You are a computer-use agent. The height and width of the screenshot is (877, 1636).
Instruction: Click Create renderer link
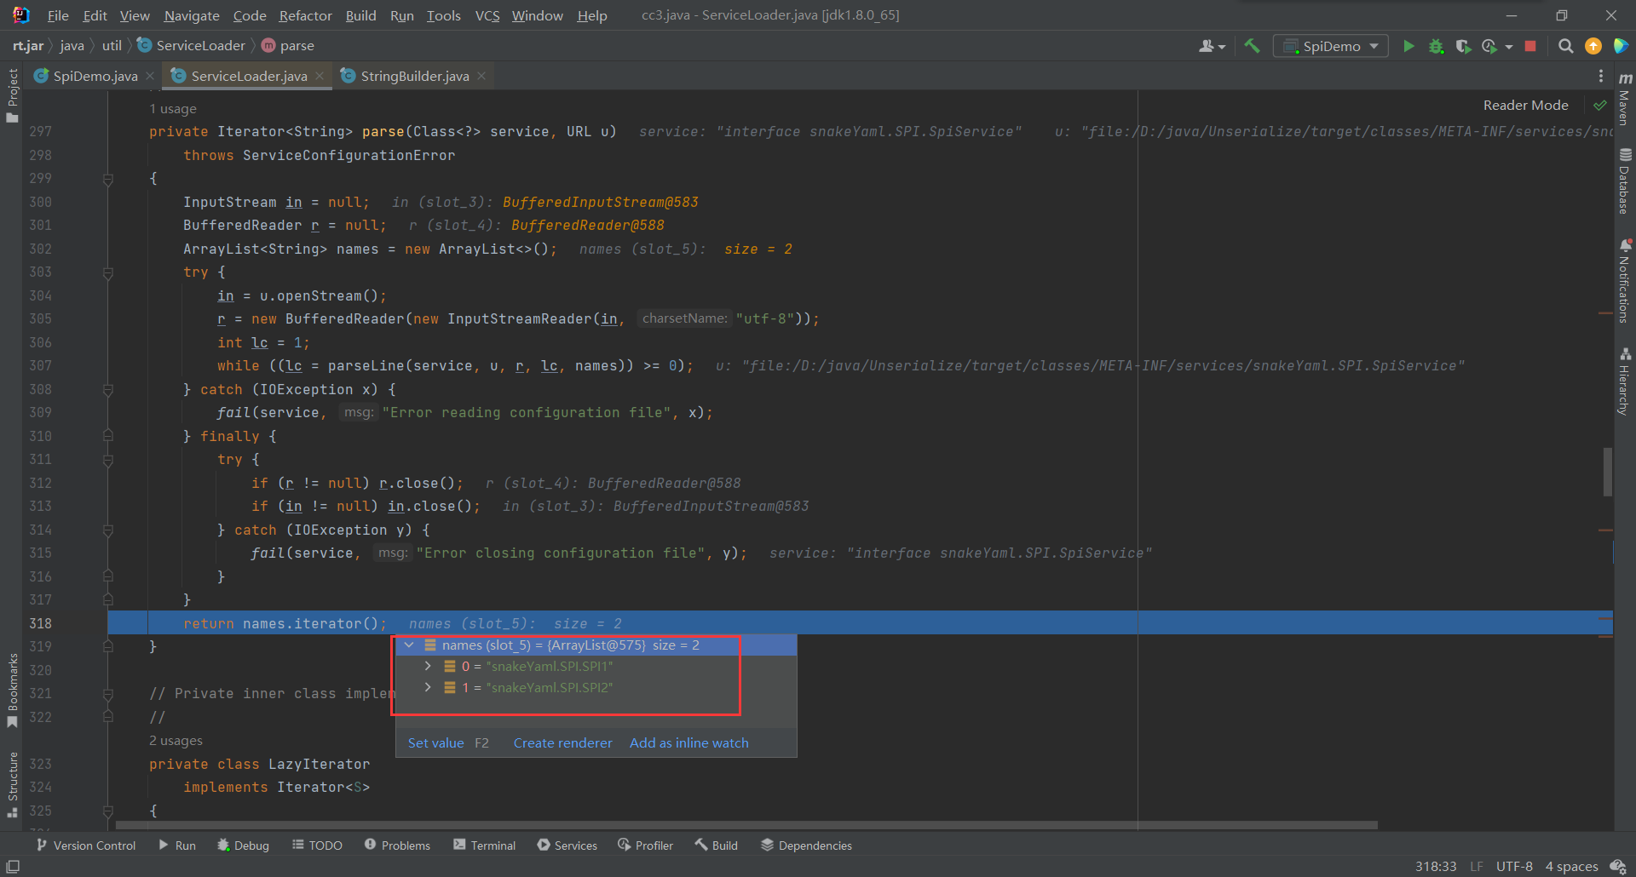click(562, 743)
